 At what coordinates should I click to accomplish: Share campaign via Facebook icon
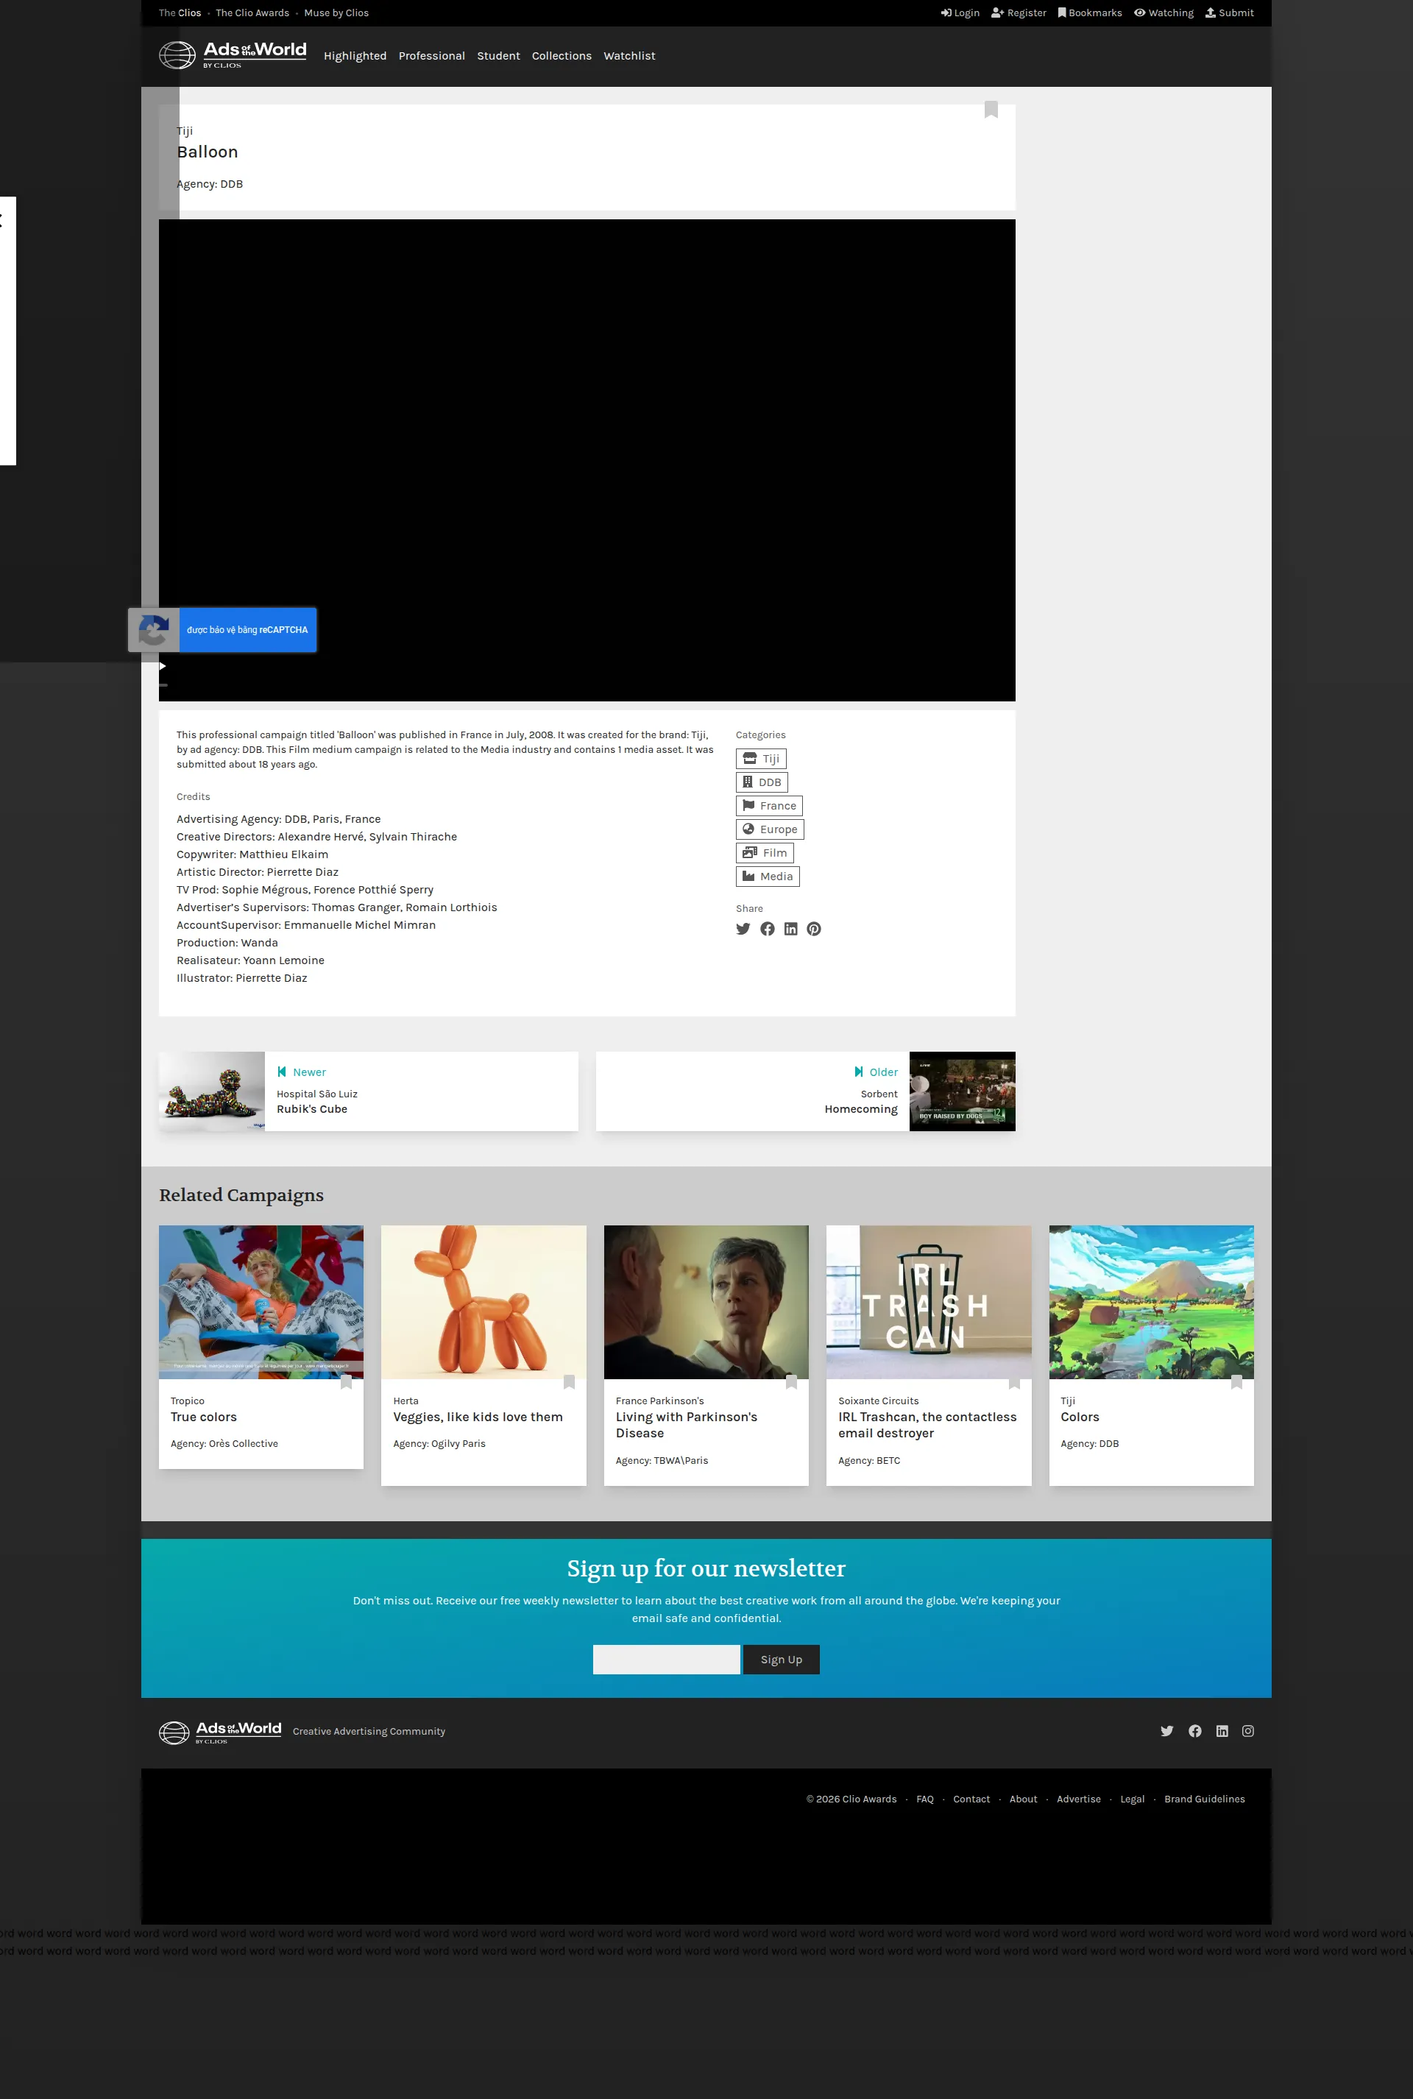tap(767, 930)
